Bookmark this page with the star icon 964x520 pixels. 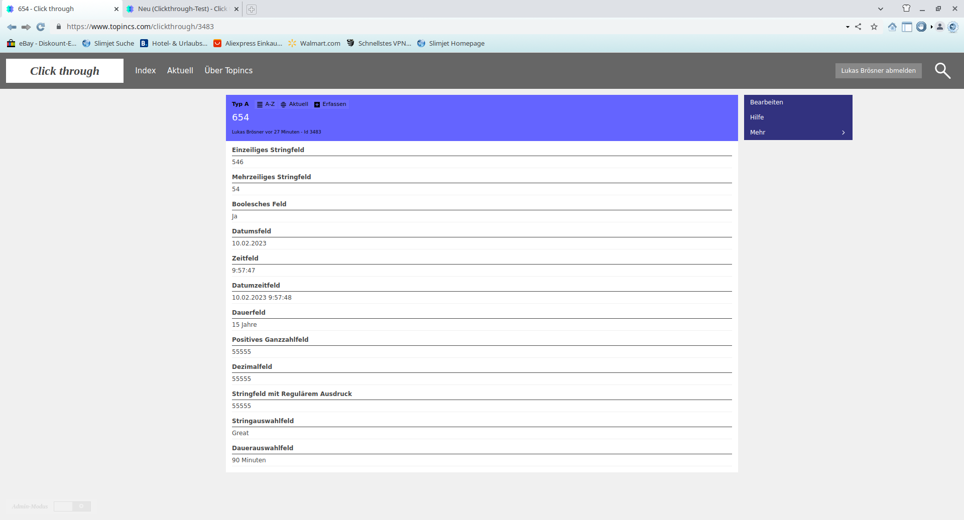point(874,27)
